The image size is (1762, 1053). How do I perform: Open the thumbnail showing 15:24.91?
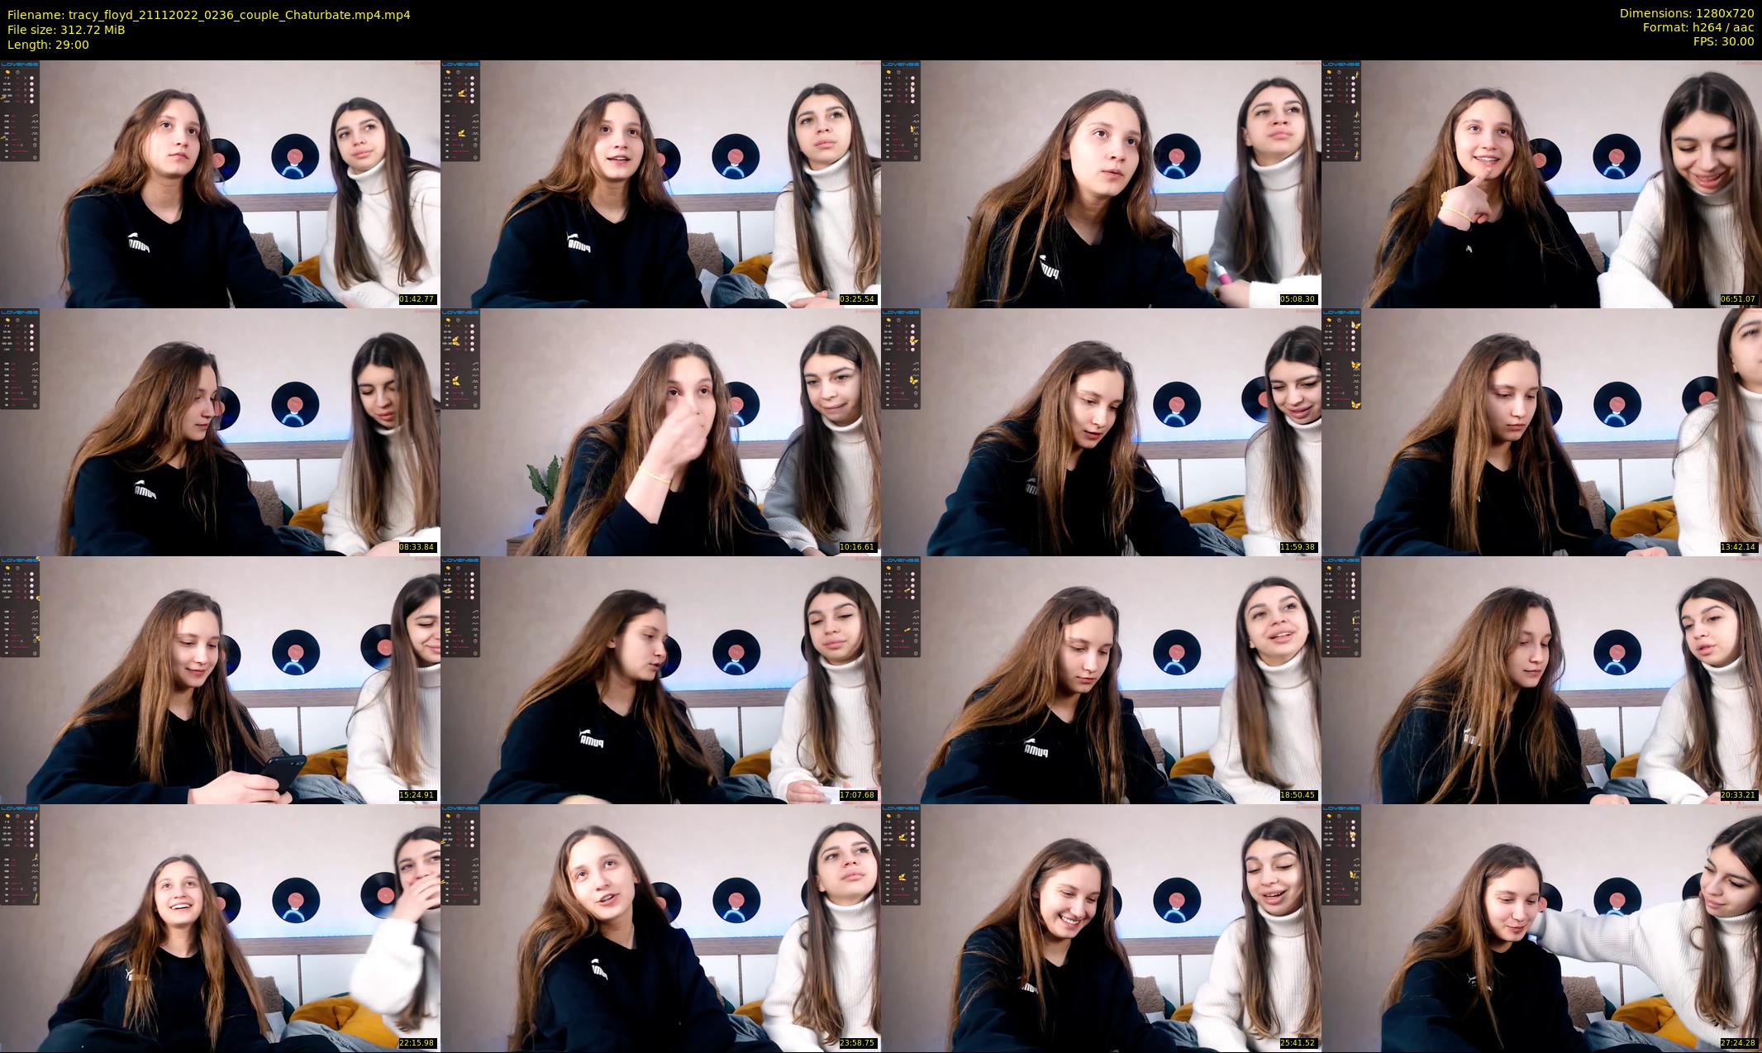pos(220,679)
